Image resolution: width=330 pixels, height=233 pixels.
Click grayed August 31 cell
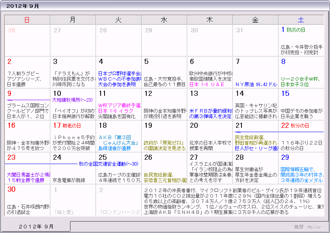pos(255,41)
